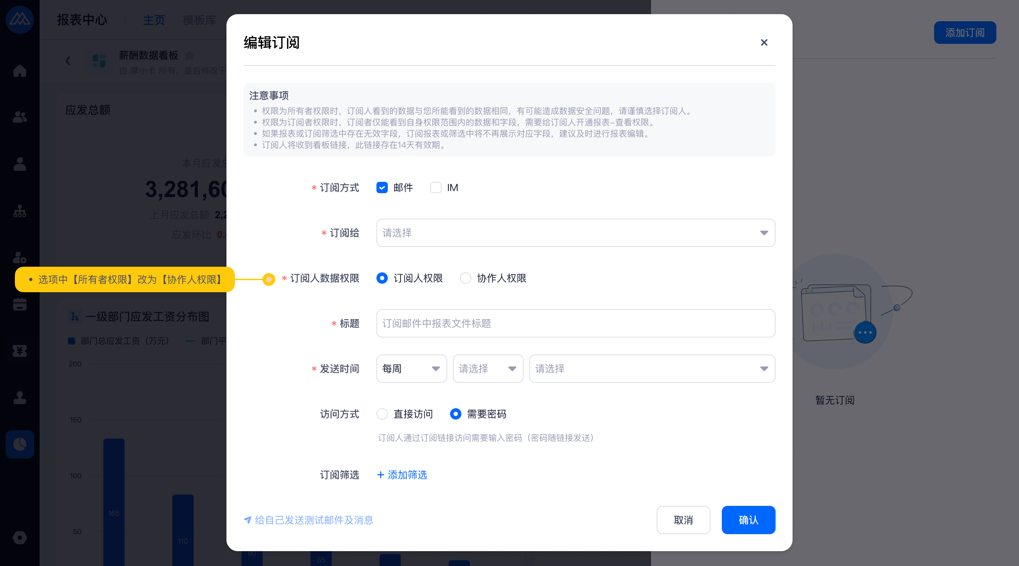Screen dimensions: 1019x566
Task: Select the 订阅人权限 radio option
Action: (x=382, y=278)
